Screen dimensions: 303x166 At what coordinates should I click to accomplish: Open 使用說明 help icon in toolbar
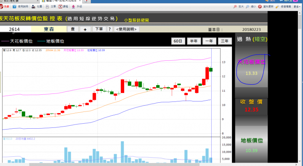coord(14,7)
